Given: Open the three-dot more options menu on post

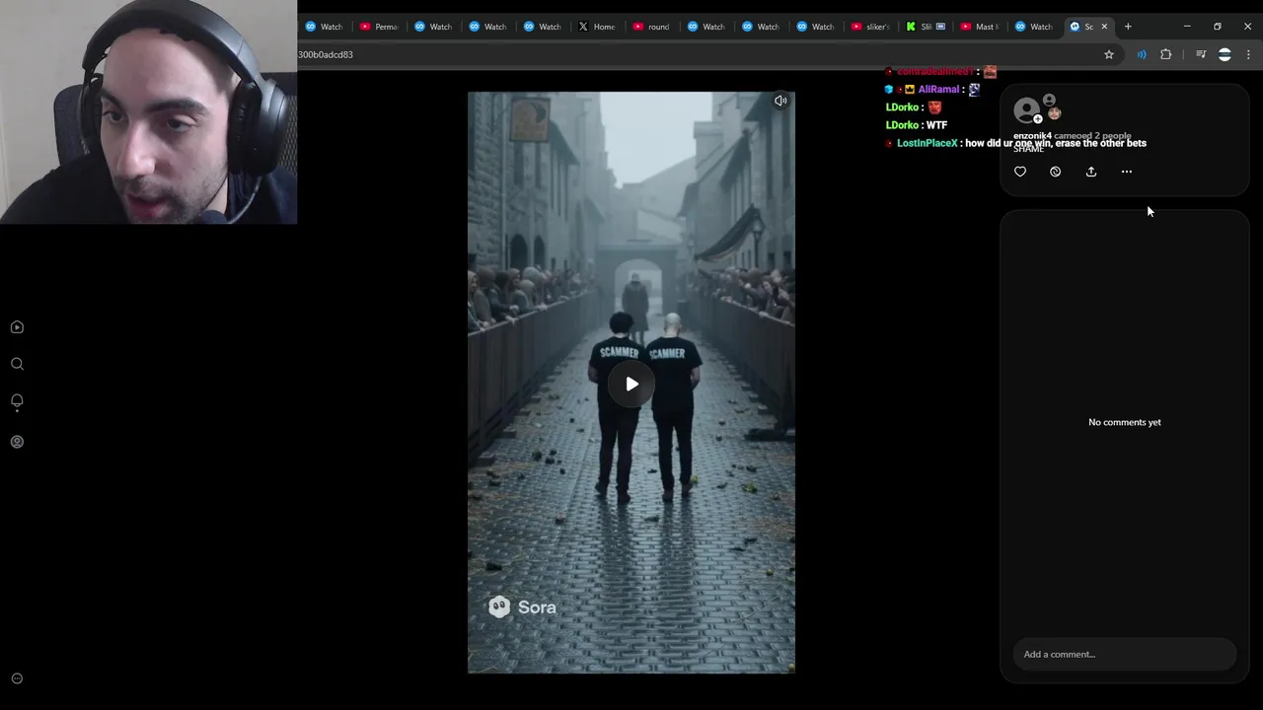Looking at the screenshot, I should coord(1127,172).
